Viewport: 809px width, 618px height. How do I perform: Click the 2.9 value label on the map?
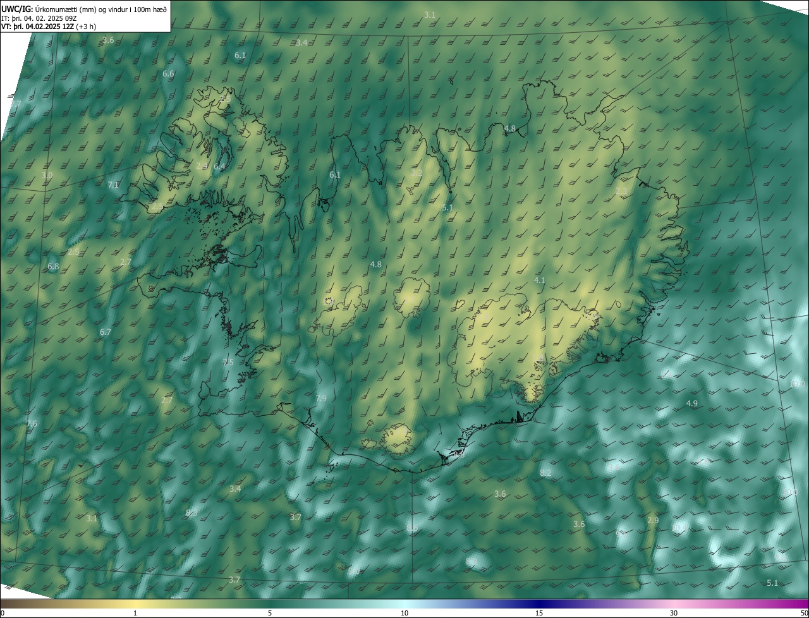653,521
